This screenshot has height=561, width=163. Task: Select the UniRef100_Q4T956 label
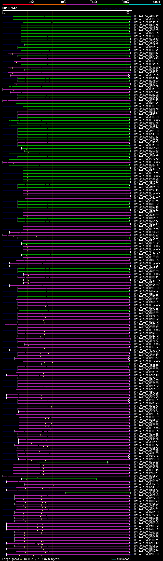tap(146, 266)
